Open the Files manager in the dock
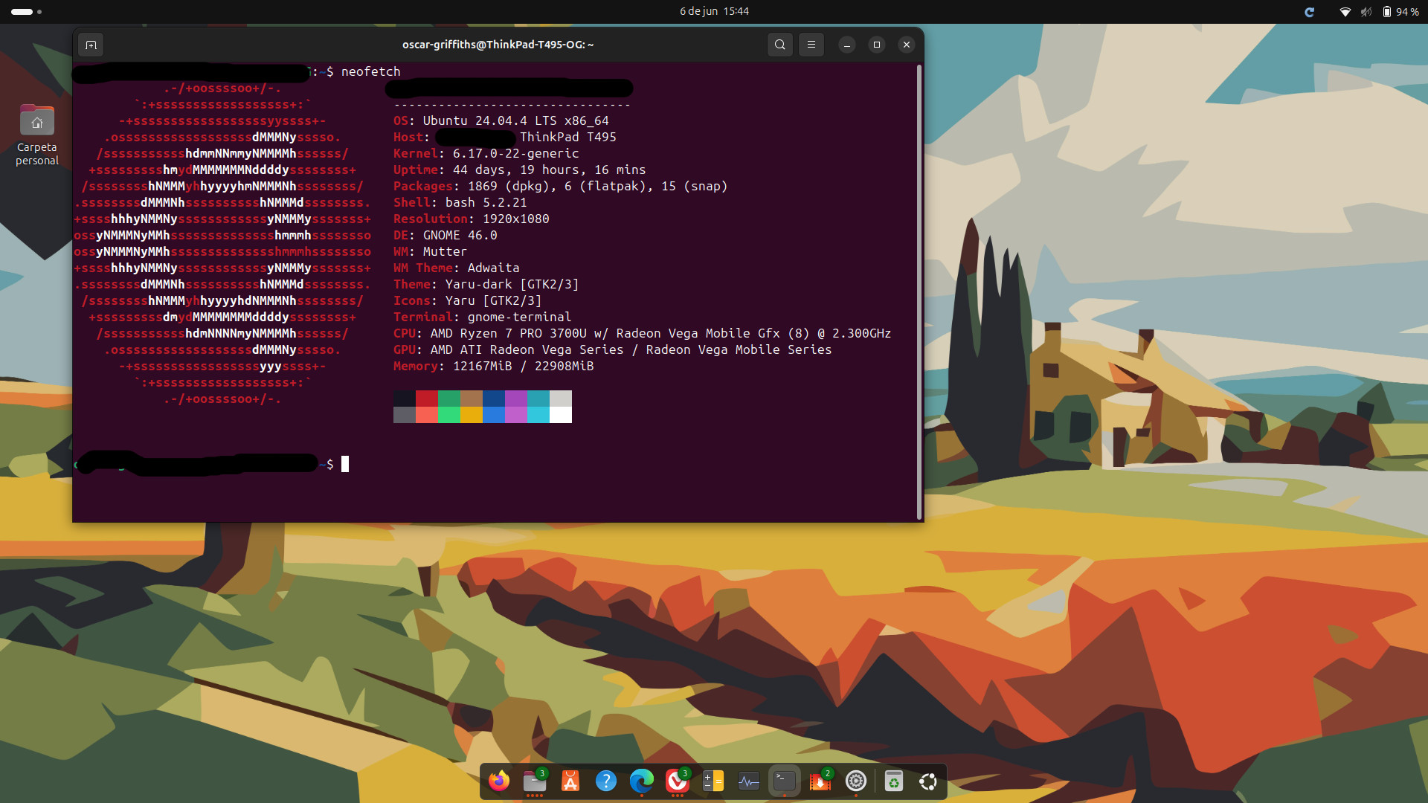Image resolution: width=1428 pixels, height=803 pixels. pyautogui.click(x=535, y=781)
